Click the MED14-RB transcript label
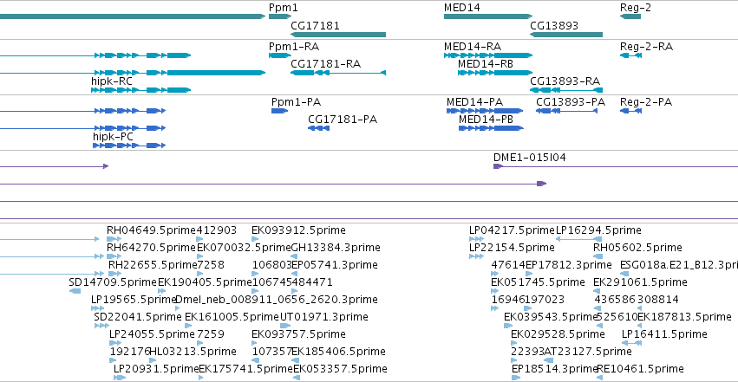This screenshot has width=738, height=382. [486, 64]
